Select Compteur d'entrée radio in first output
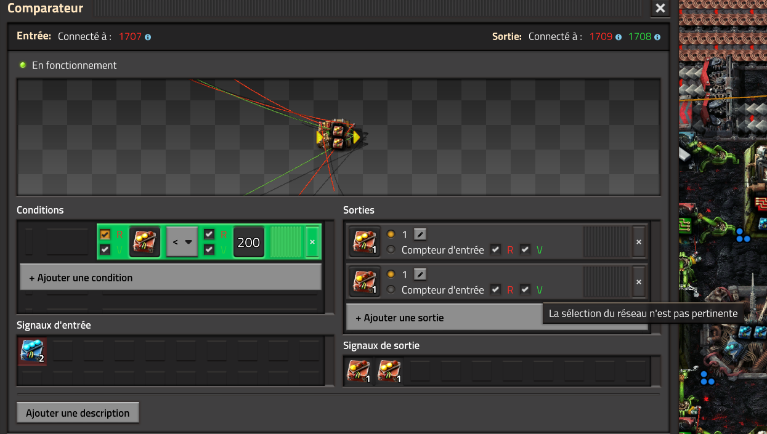 tap(391, 250)
